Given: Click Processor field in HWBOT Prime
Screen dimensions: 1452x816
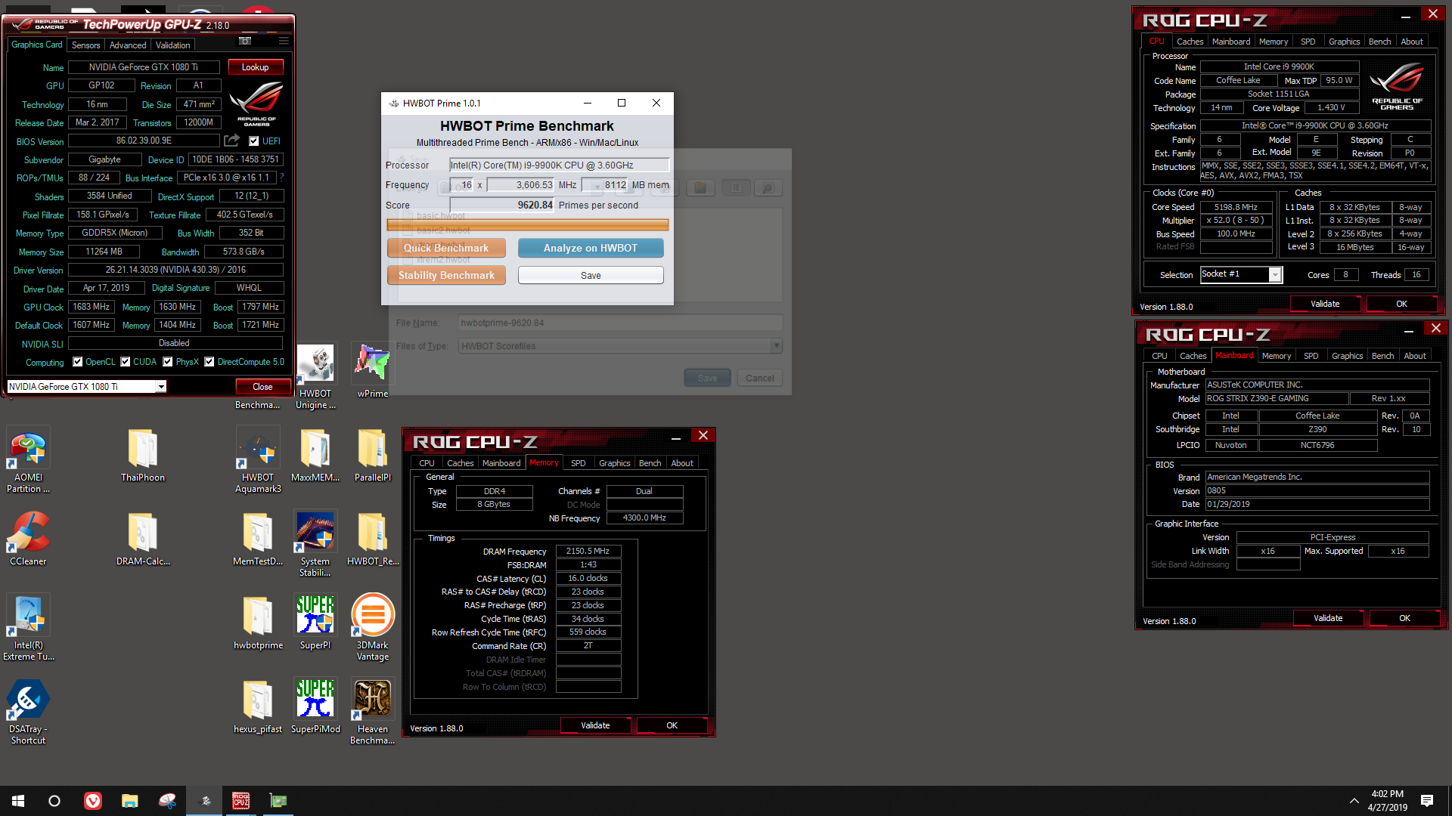Looking at the screenshot, I should pos(559,165).
